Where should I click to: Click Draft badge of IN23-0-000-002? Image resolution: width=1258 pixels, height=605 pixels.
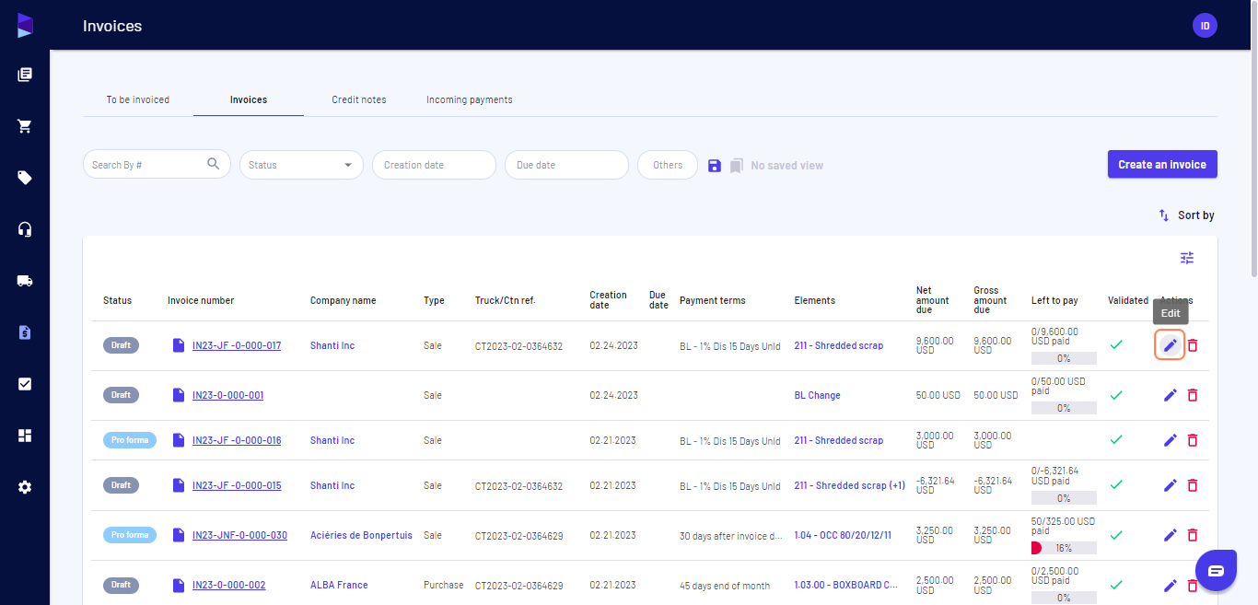(x=121, y=585)
